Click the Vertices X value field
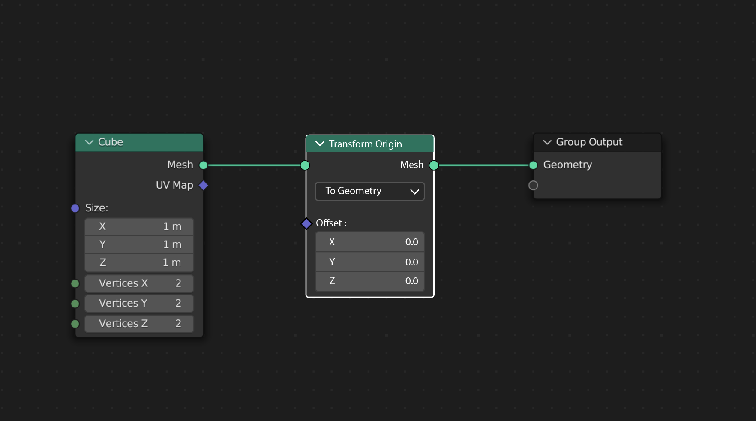The height and width of the screenshot is (421, 756). [139, 283]
